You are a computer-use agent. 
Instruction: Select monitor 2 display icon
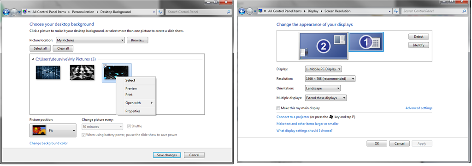324,46
